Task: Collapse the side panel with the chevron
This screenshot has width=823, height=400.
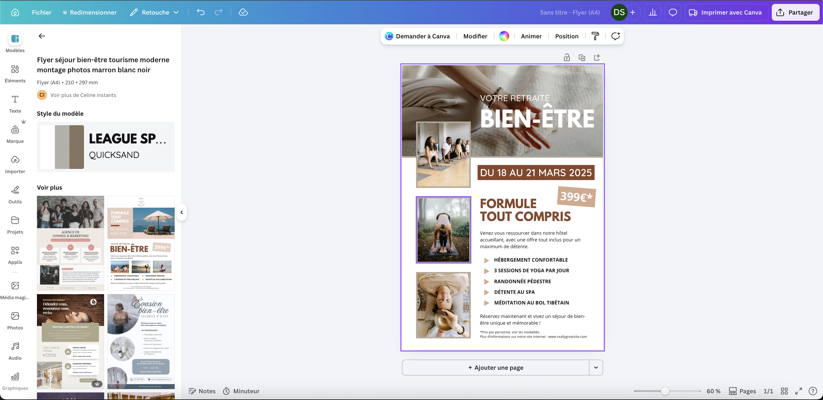Action: click(181, 212)
